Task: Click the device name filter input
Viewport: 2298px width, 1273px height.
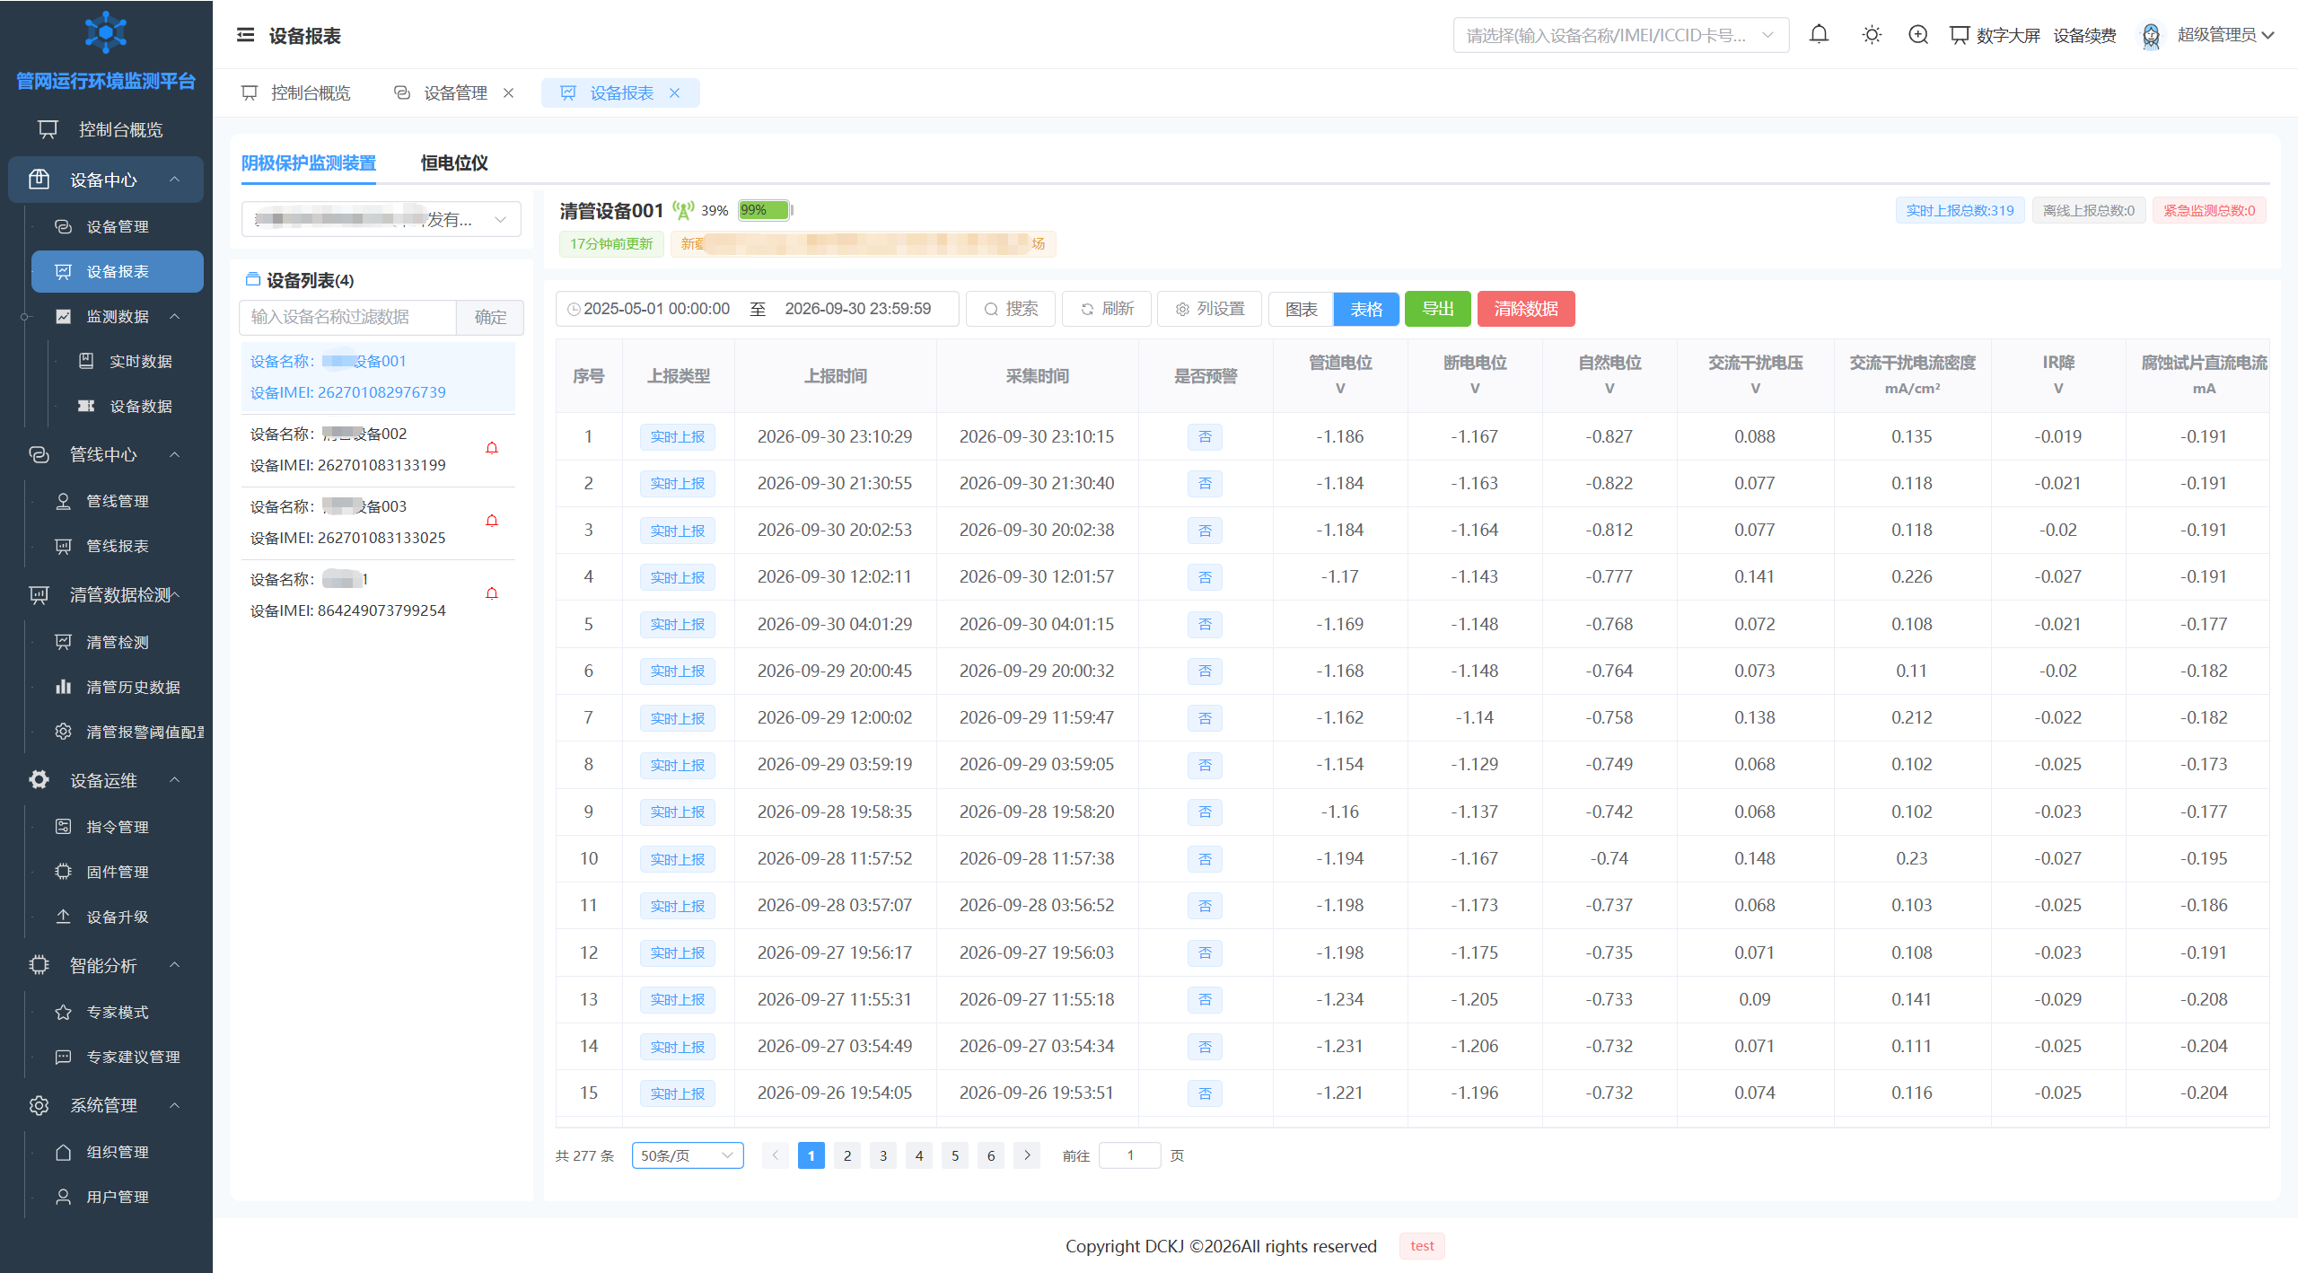Action: [347, 317]
